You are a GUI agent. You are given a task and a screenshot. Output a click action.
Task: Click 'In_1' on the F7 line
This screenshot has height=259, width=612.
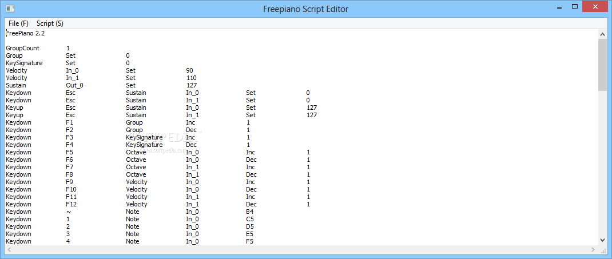coord(192,167)
